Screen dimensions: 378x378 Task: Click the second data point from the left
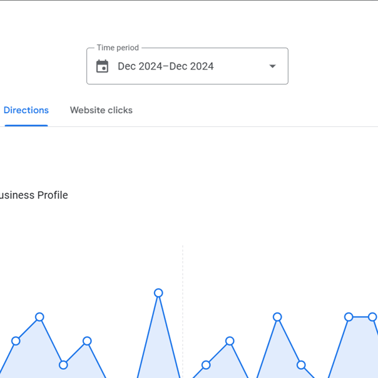(39, 317)
